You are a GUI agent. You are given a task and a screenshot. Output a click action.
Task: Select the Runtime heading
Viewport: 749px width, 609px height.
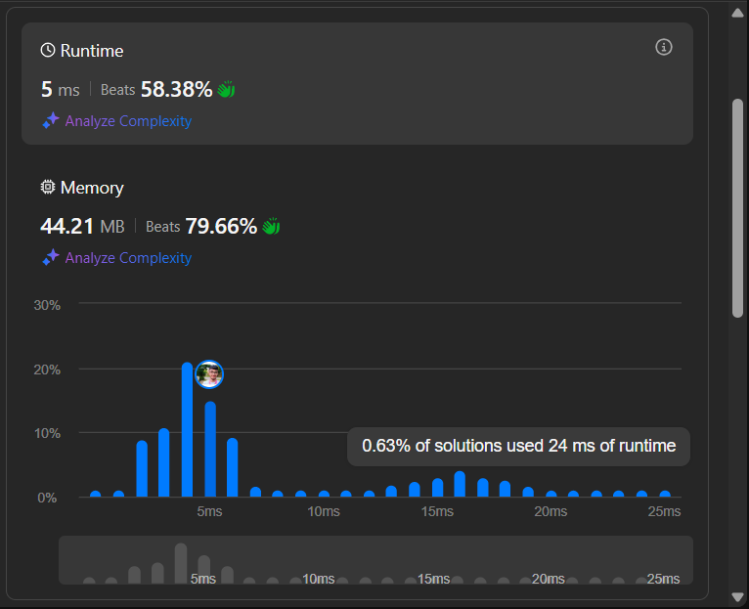click(92, 51)
